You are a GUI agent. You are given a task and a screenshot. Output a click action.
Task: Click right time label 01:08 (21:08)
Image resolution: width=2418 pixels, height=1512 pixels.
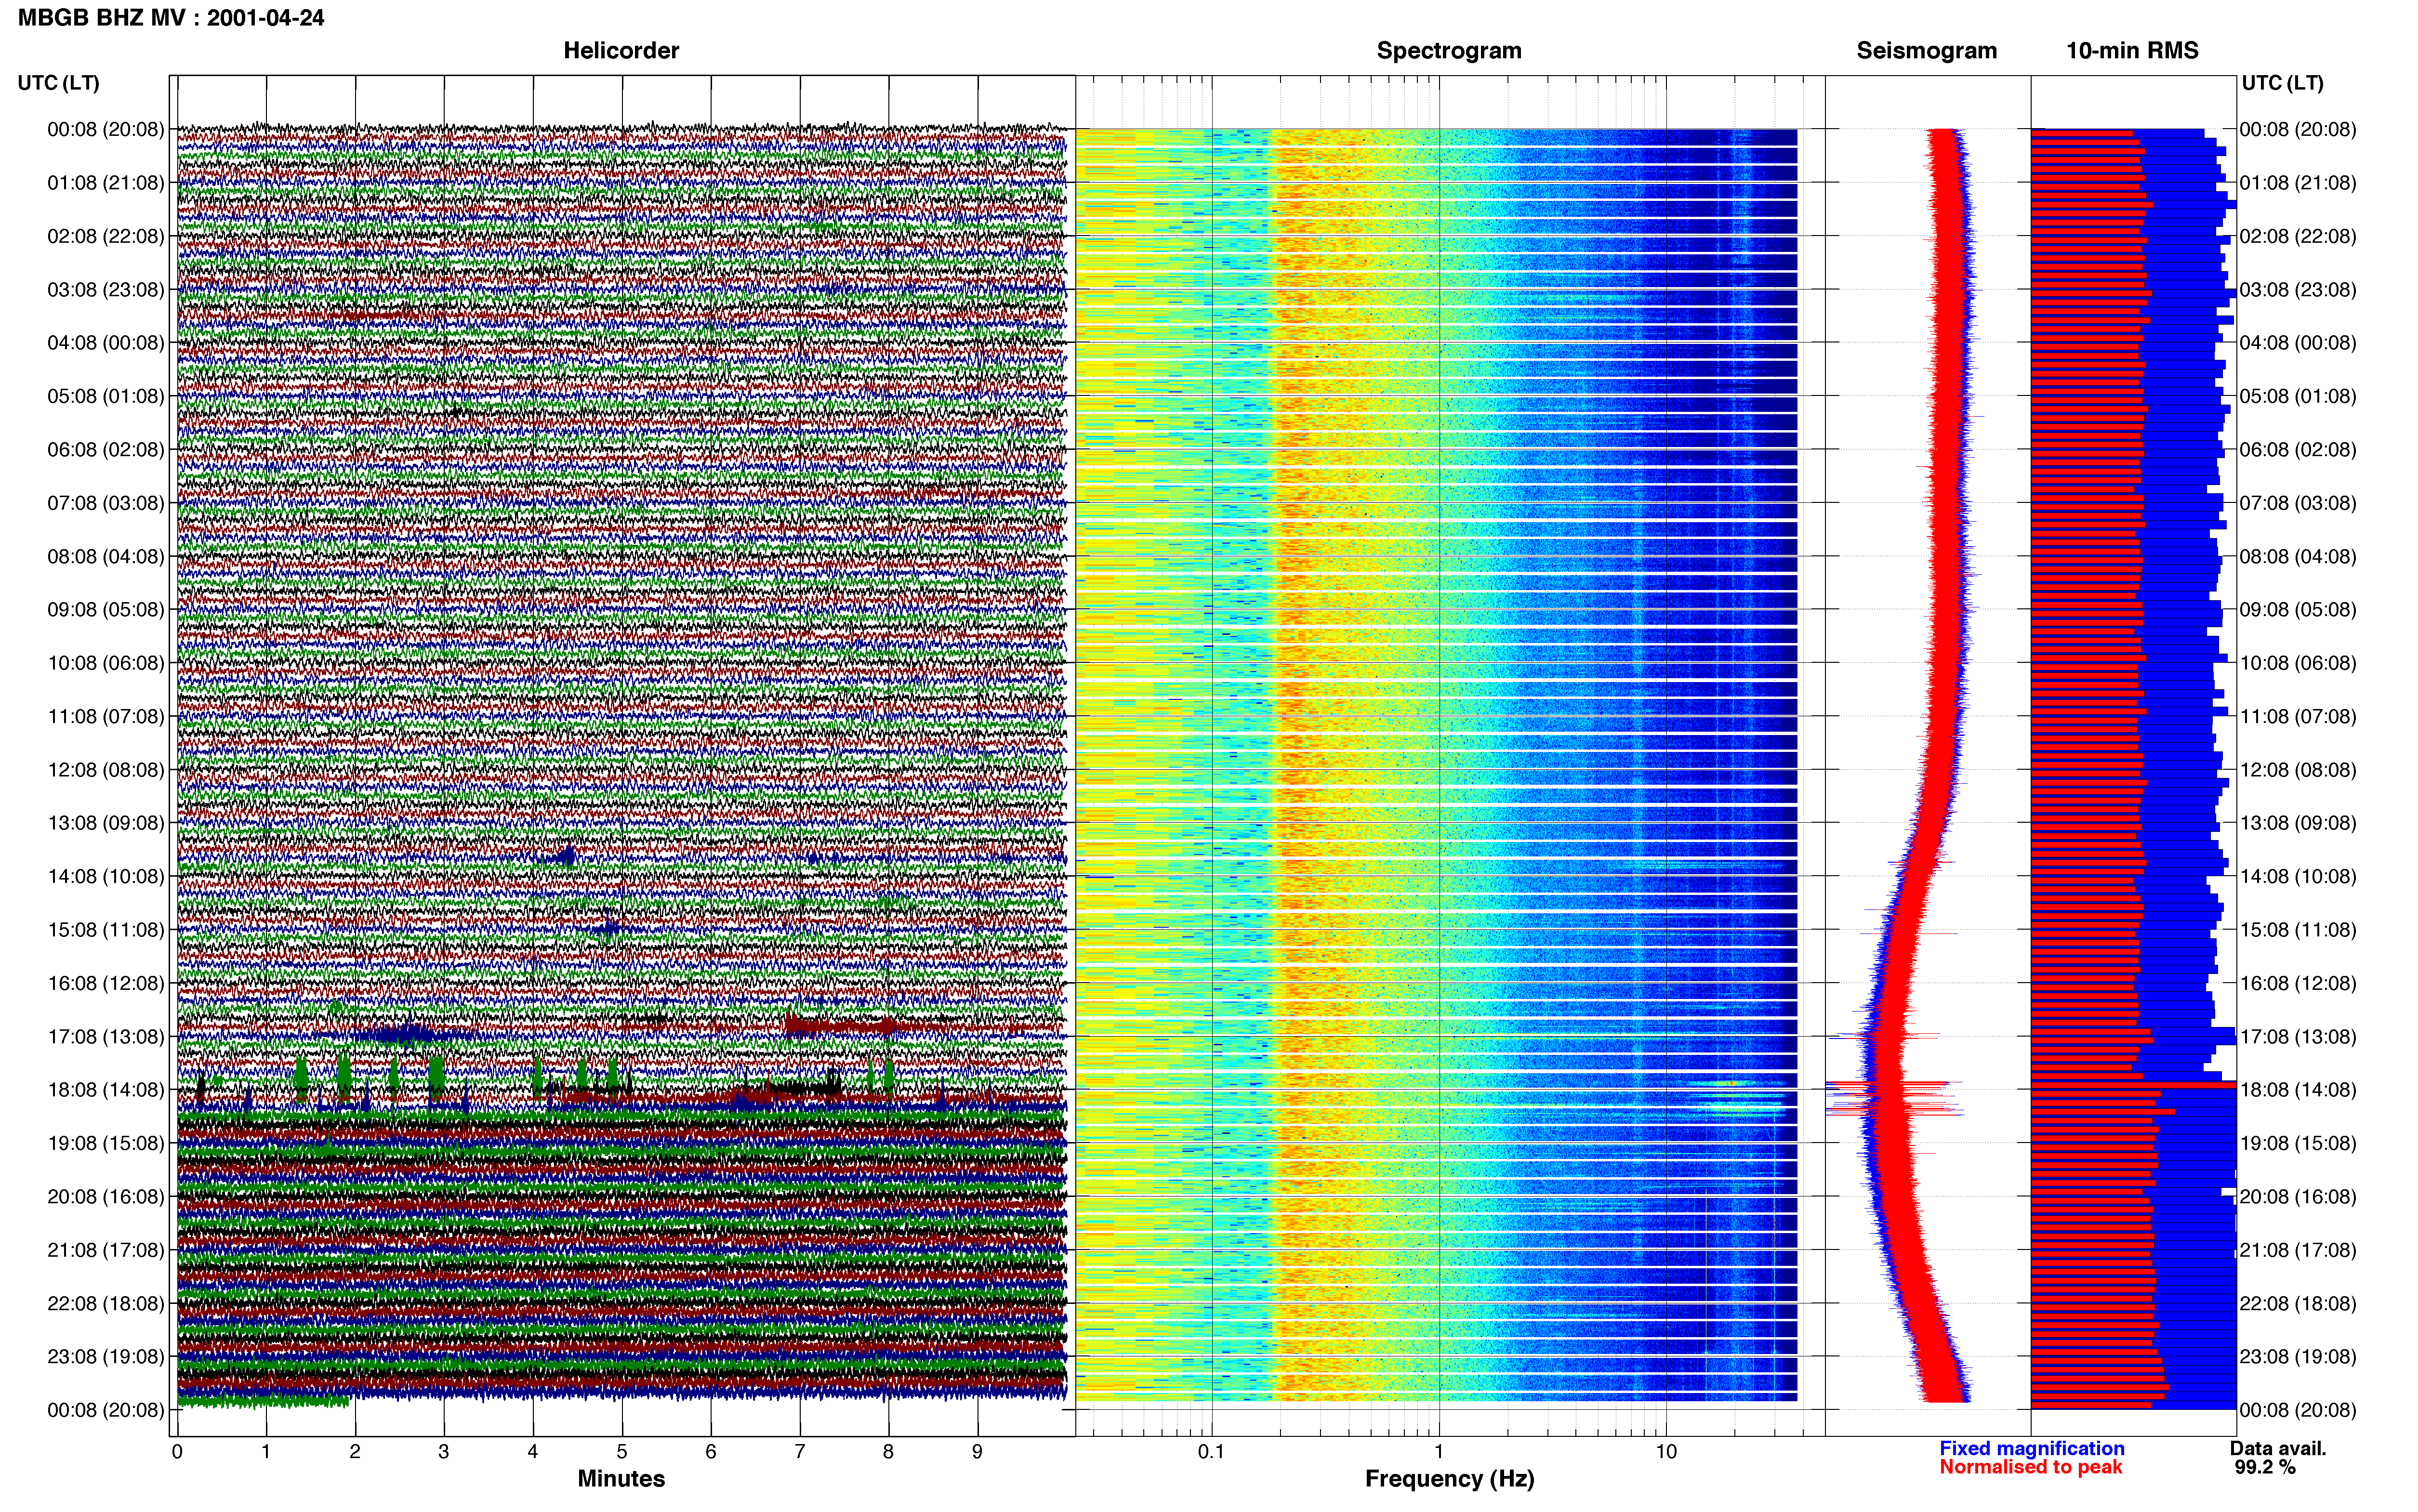click(x=2297, y=183)
